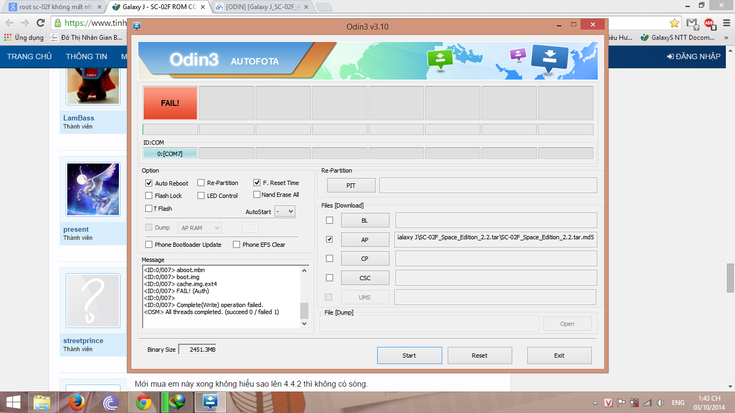Click the AP file button
Image resolution: width=735 pixels, height=413 pixels.
pyautogui.click(x=365, y=240)
